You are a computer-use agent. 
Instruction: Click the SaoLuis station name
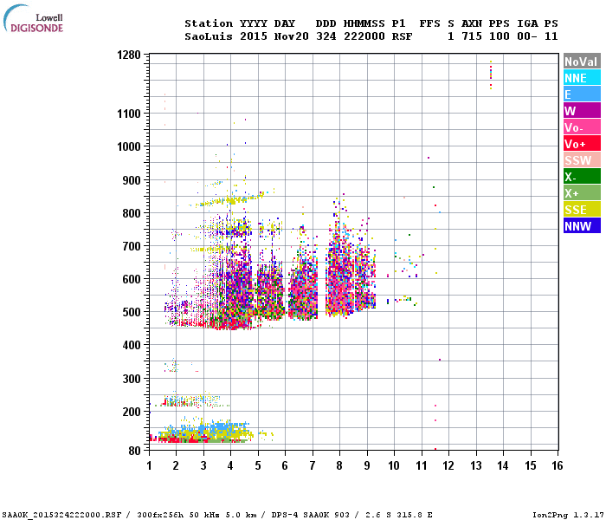[209, 36]
